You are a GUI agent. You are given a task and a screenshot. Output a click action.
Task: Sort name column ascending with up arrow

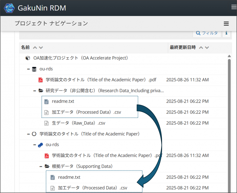tap(35, 48)
